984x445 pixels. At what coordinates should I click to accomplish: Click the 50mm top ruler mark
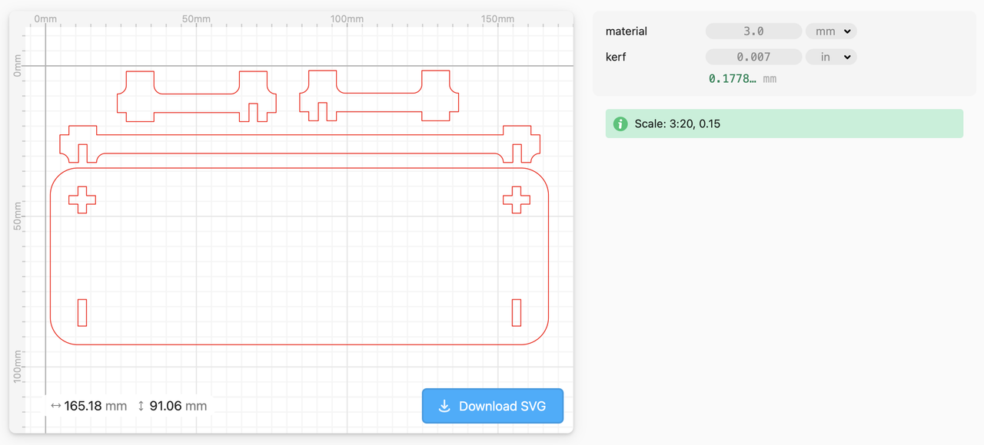click(x=197, y=18)
